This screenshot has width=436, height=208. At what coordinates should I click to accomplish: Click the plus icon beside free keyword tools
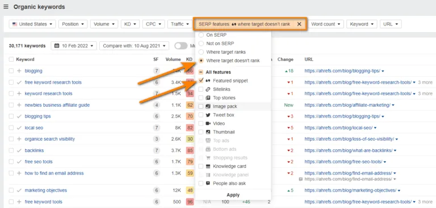click(19, 202)
